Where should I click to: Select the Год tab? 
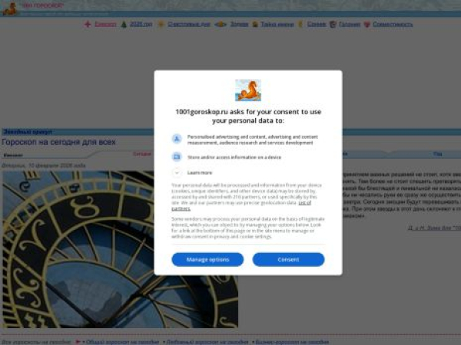point(437,154)
